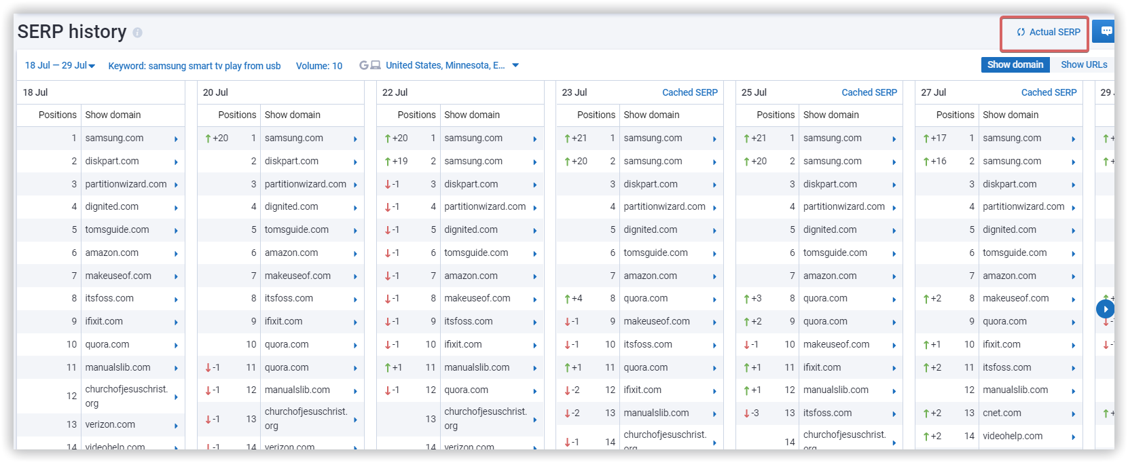Expand amazon.com arrow in 18 Jul column
This screenshot has width=1128, height=463.
[176, 254]
